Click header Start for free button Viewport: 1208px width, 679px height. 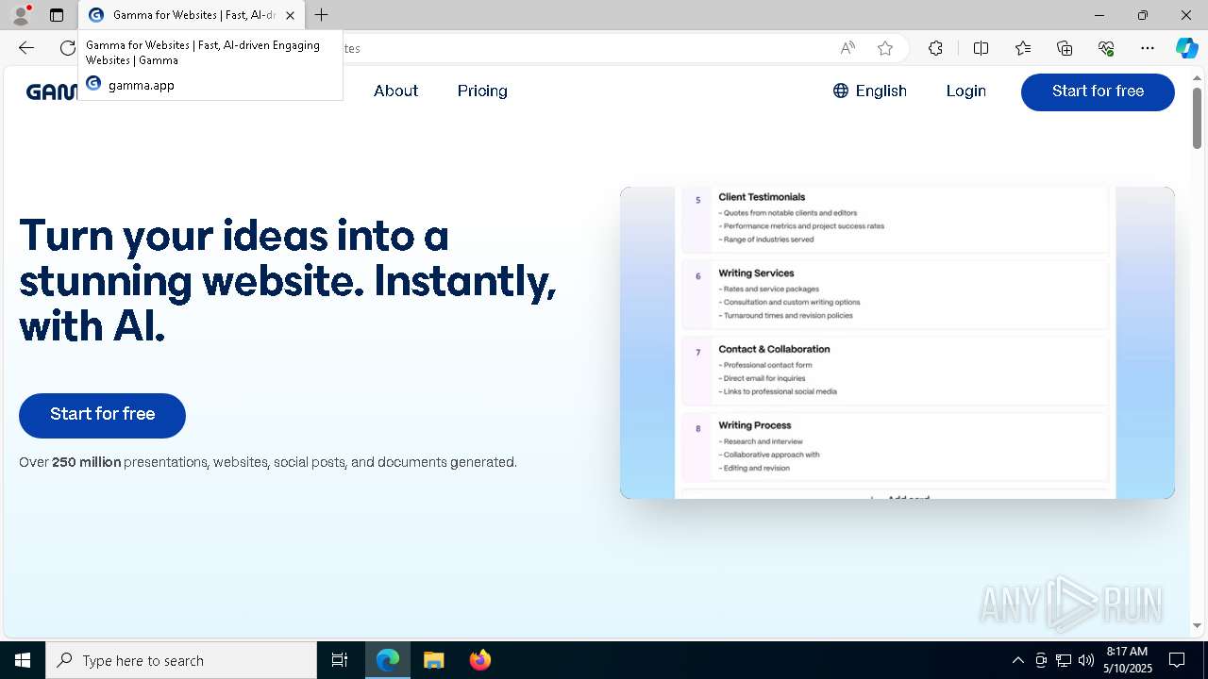point(1098,91)
